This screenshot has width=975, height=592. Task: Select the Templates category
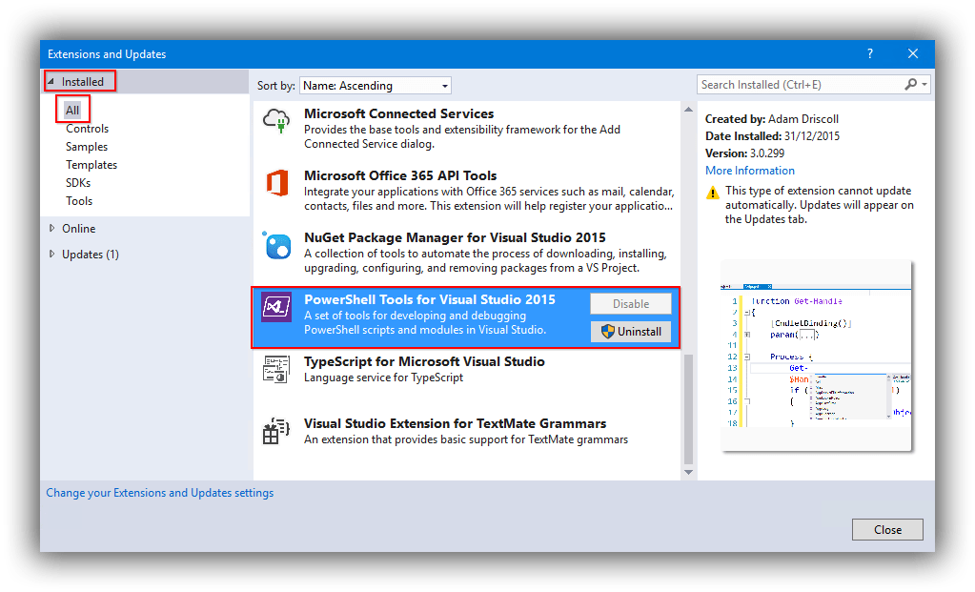tap(91, 165)
